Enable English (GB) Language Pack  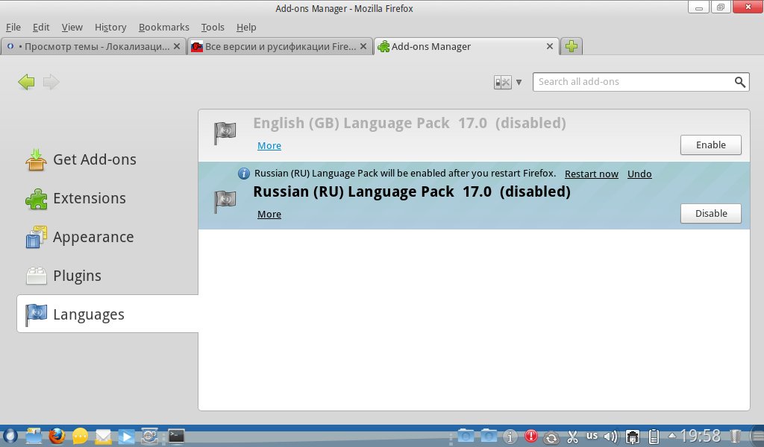tap(710, 145)
